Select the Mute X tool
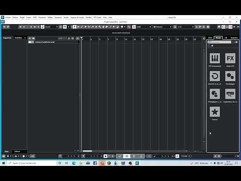 tap(96, 27)
